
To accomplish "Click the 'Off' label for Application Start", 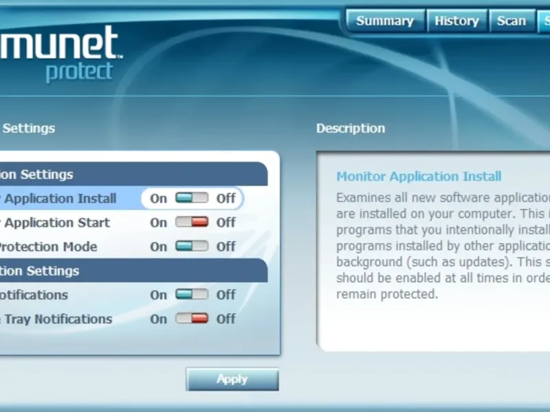I will tap(226, 222).
